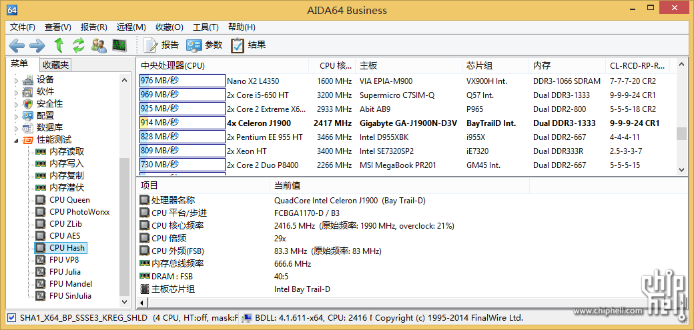Click the tree panel scroll down arrow
694x330 pixels.
point(124,302)
